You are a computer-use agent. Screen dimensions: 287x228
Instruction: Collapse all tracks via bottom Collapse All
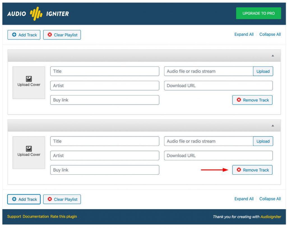click(270, 199)
